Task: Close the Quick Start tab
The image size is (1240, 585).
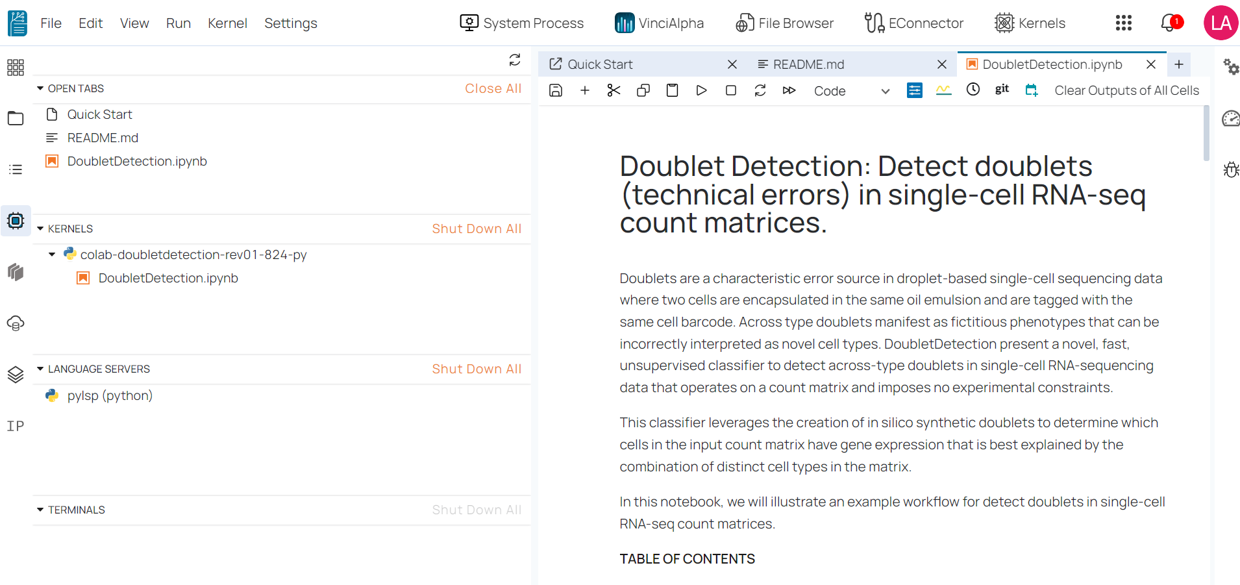Action: click(x=732, y=64)
